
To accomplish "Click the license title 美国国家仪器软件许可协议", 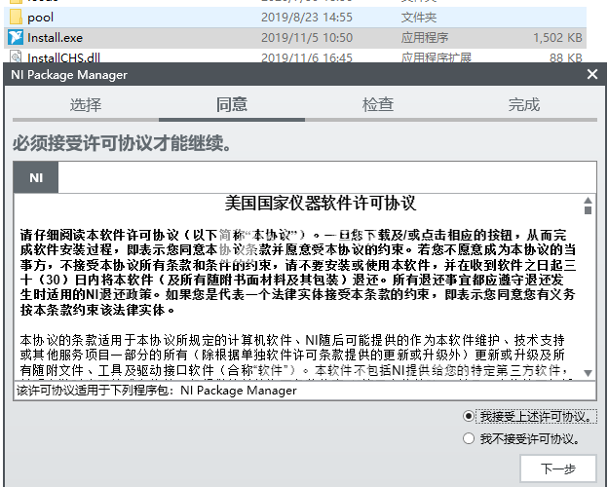I will 321,204.
